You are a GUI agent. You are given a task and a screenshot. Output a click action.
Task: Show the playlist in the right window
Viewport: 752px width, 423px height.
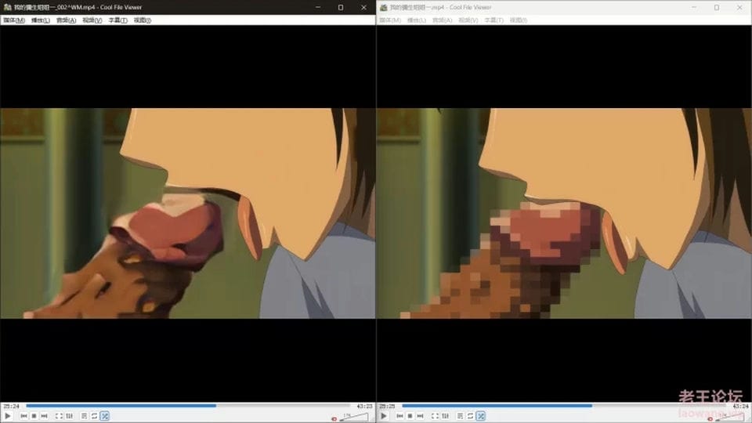click(460, 416)
